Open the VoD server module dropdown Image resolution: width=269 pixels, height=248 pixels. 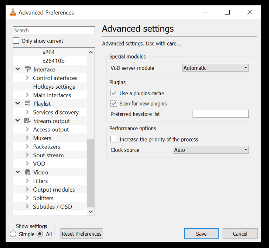coord(215,68)
